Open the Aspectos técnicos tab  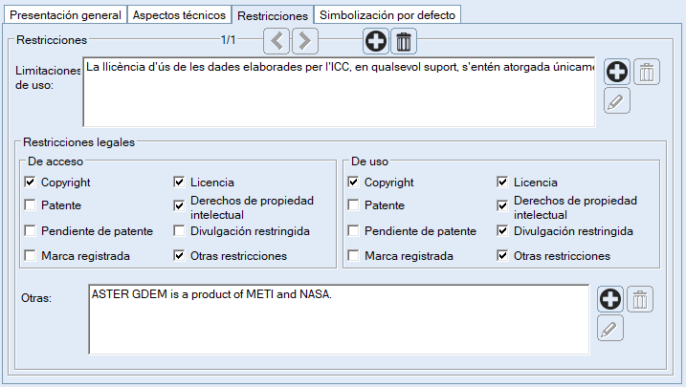click(179, 15)
